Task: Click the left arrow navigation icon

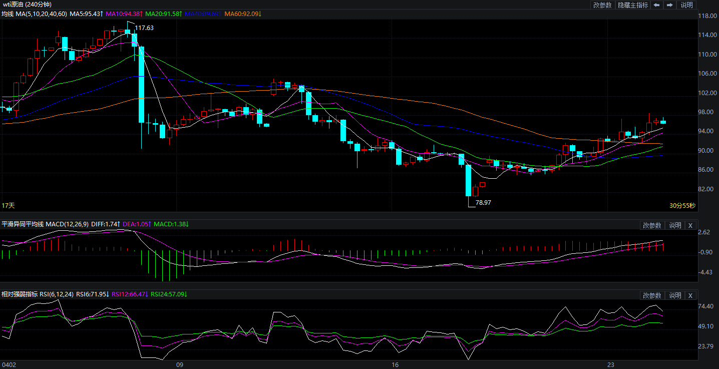Action: click(656, 5)
